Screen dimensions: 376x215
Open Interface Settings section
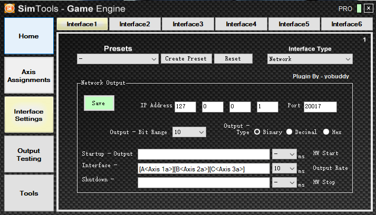tap(29, 115)
